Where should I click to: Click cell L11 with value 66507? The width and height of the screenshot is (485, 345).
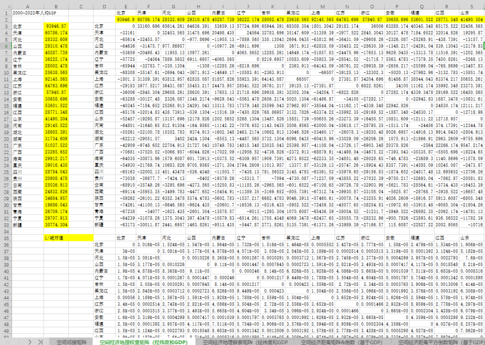(x=298, y=79)
